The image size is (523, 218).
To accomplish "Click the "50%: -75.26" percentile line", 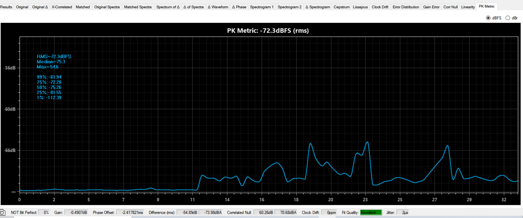I will click(x=49, y=87).
